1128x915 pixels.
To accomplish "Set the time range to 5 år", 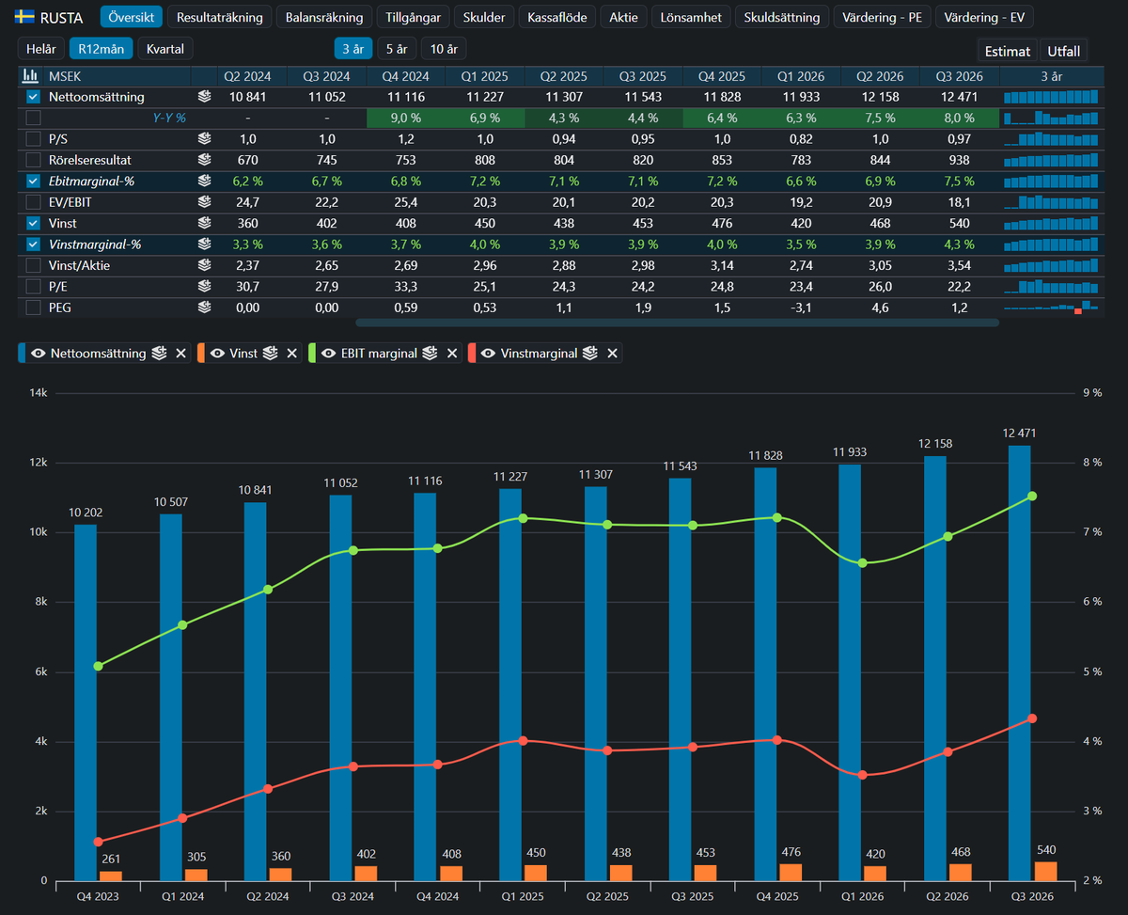I will (397, 49).
